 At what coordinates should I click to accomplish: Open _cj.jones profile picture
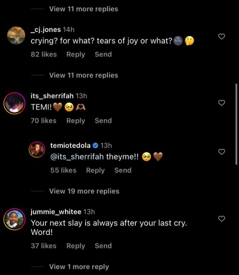coord(16,35)
